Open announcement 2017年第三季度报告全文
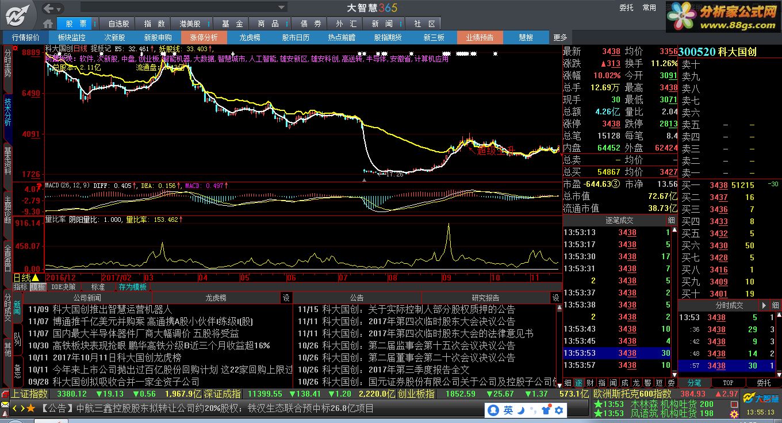Viewport: 782px width, 423px height. (x=419, y=370)
